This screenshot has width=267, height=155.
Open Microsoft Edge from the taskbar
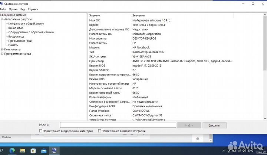point(12,151)
